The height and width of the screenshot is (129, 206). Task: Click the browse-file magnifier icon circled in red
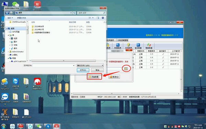(126, 69)
